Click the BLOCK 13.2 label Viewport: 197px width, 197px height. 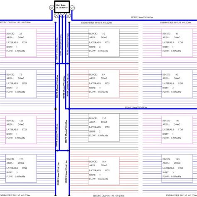(98, 118)
